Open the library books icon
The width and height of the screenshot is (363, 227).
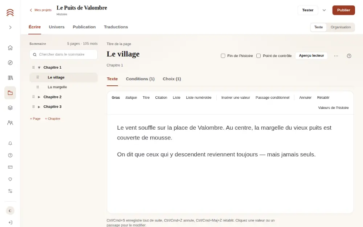click(10, 78)
